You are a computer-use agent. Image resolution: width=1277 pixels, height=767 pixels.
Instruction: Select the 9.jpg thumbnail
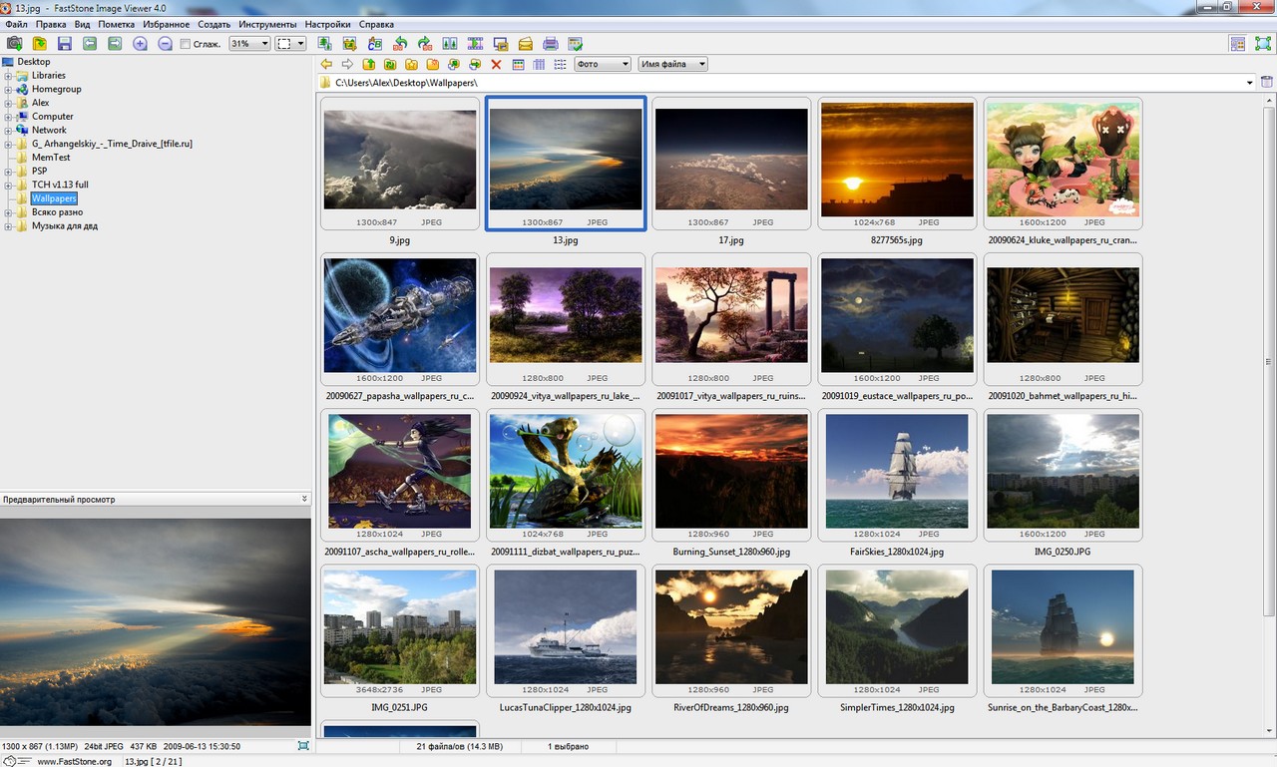[400, 165]
